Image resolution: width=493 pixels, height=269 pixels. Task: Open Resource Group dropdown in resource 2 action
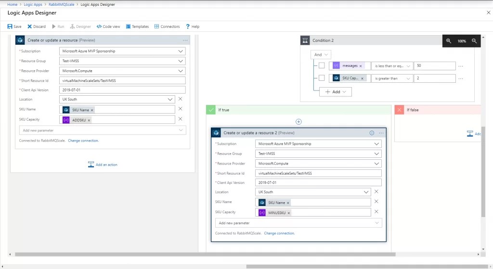tap(318, 154)
